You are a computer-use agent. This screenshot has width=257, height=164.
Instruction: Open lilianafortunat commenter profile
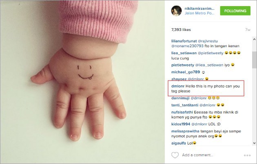184,41
